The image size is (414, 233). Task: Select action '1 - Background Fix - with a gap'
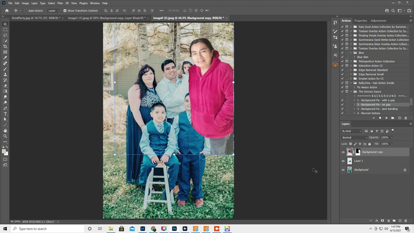click(x=377, y=100)
